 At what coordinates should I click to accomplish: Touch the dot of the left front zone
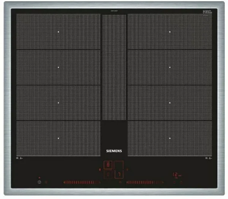pos(59,138)
